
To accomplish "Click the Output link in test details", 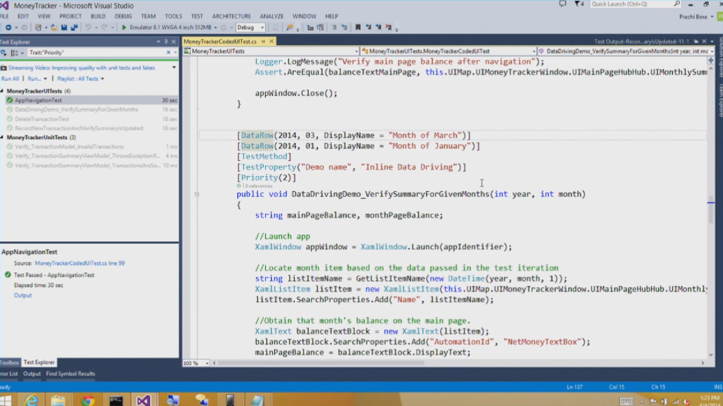I will click(x=23, y=295).
